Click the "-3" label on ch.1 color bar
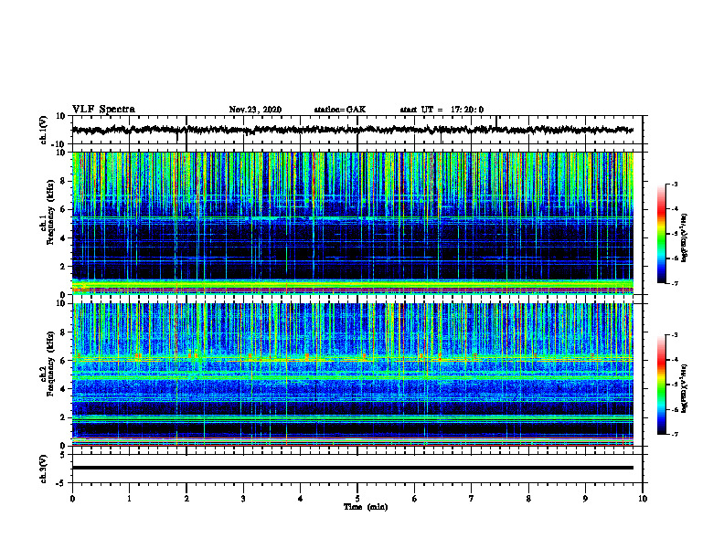The image size is (724, 559). (675, 185)
